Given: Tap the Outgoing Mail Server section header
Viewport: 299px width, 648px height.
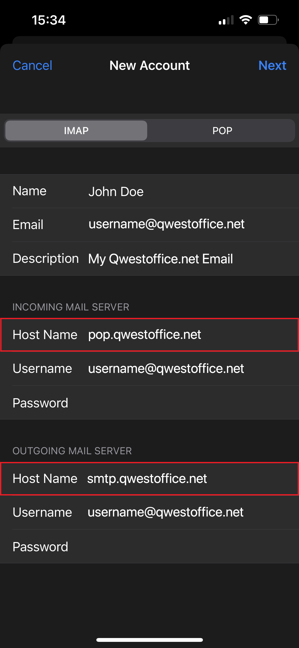Looking at the screenshot, I should 72,451.
